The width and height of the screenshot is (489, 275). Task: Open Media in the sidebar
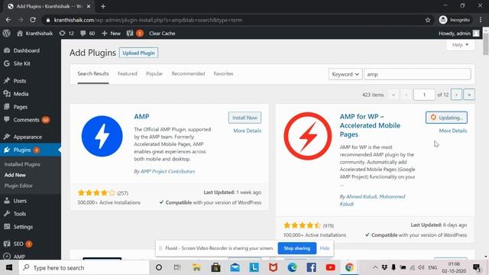pos(21,94)
